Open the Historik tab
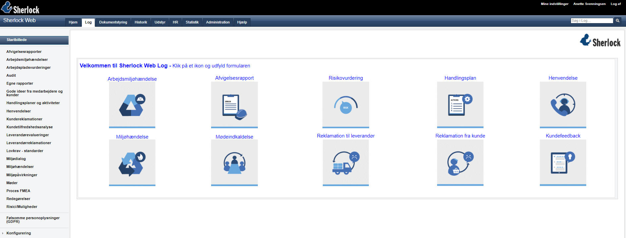 point(141,22)
